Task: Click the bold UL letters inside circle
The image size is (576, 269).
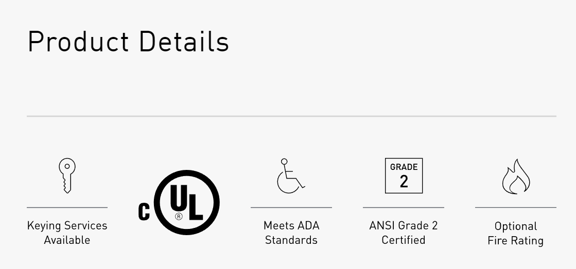Action: 187,202
